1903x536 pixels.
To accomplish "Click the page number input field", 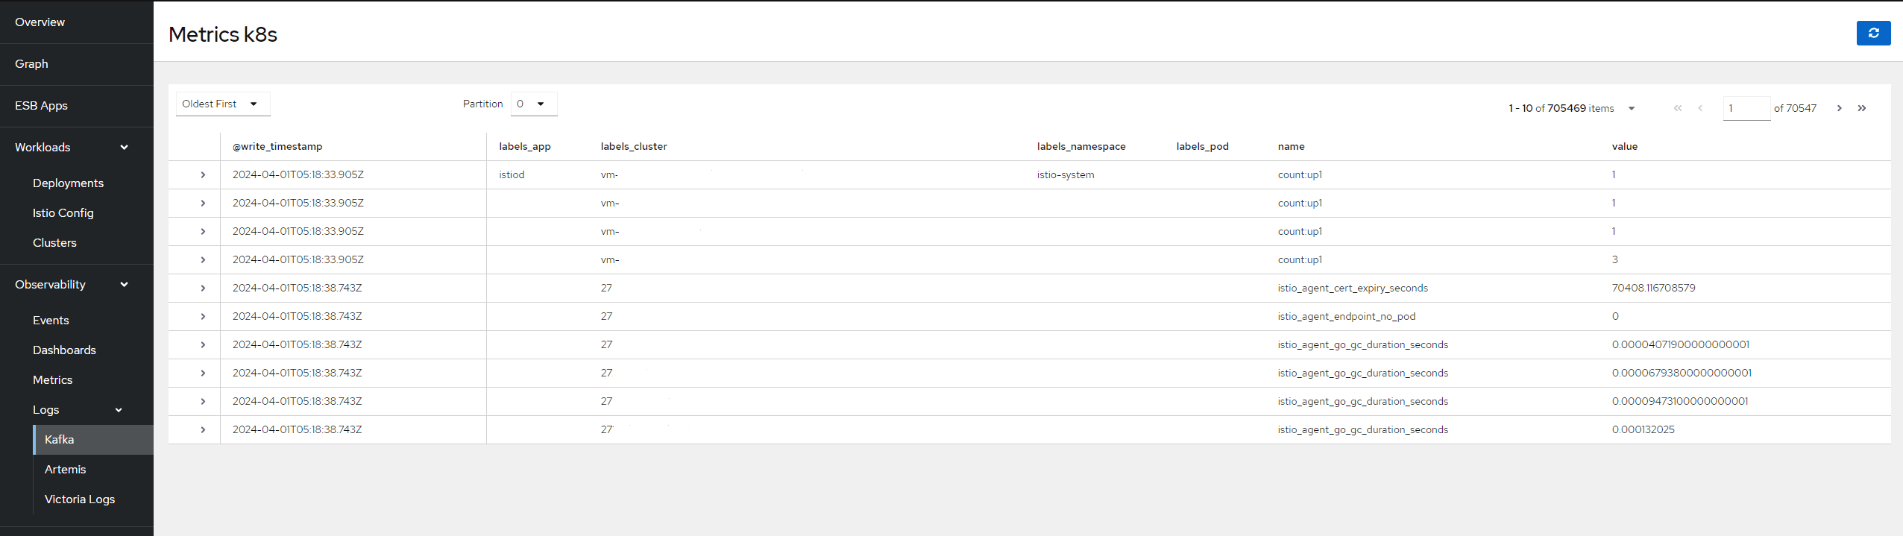I will click(x=1745, y=109).
